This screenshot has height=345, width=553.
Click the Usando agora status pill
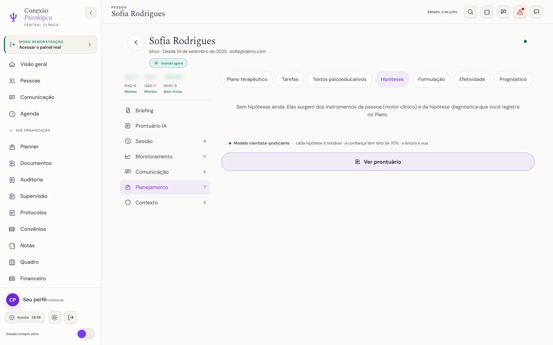tap(168, 63)
